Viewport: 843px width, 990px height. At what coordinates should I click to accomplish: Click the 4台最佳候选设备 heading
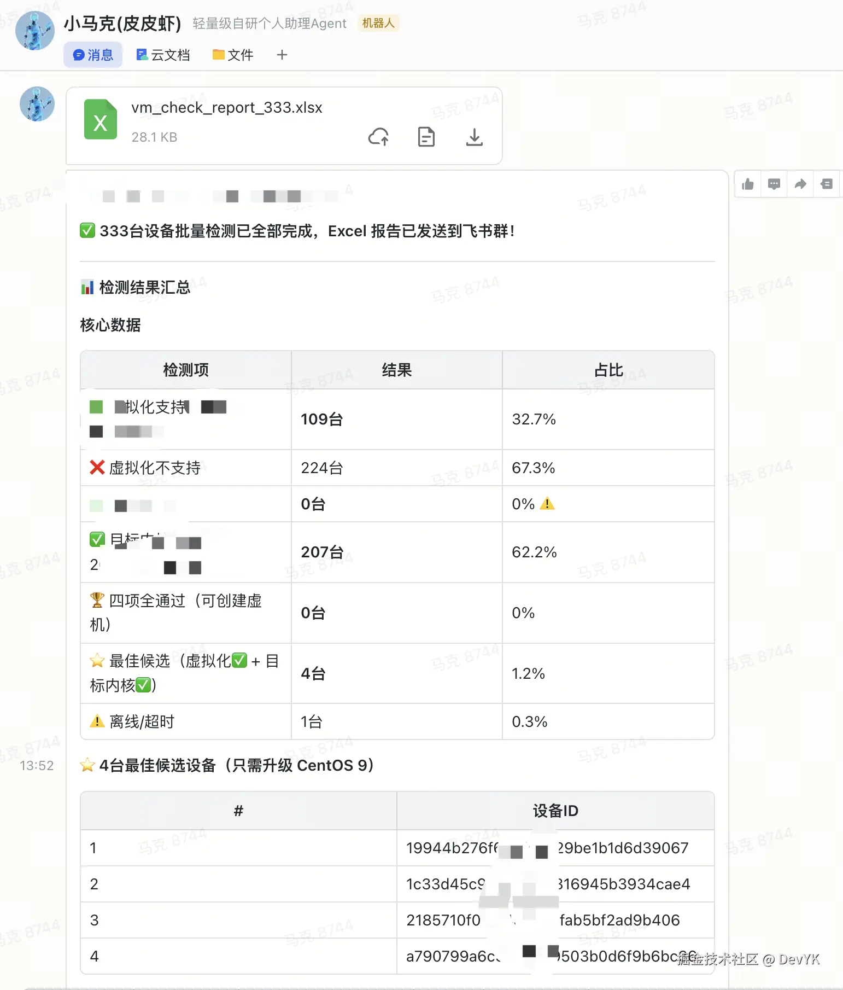coord(227,765)
